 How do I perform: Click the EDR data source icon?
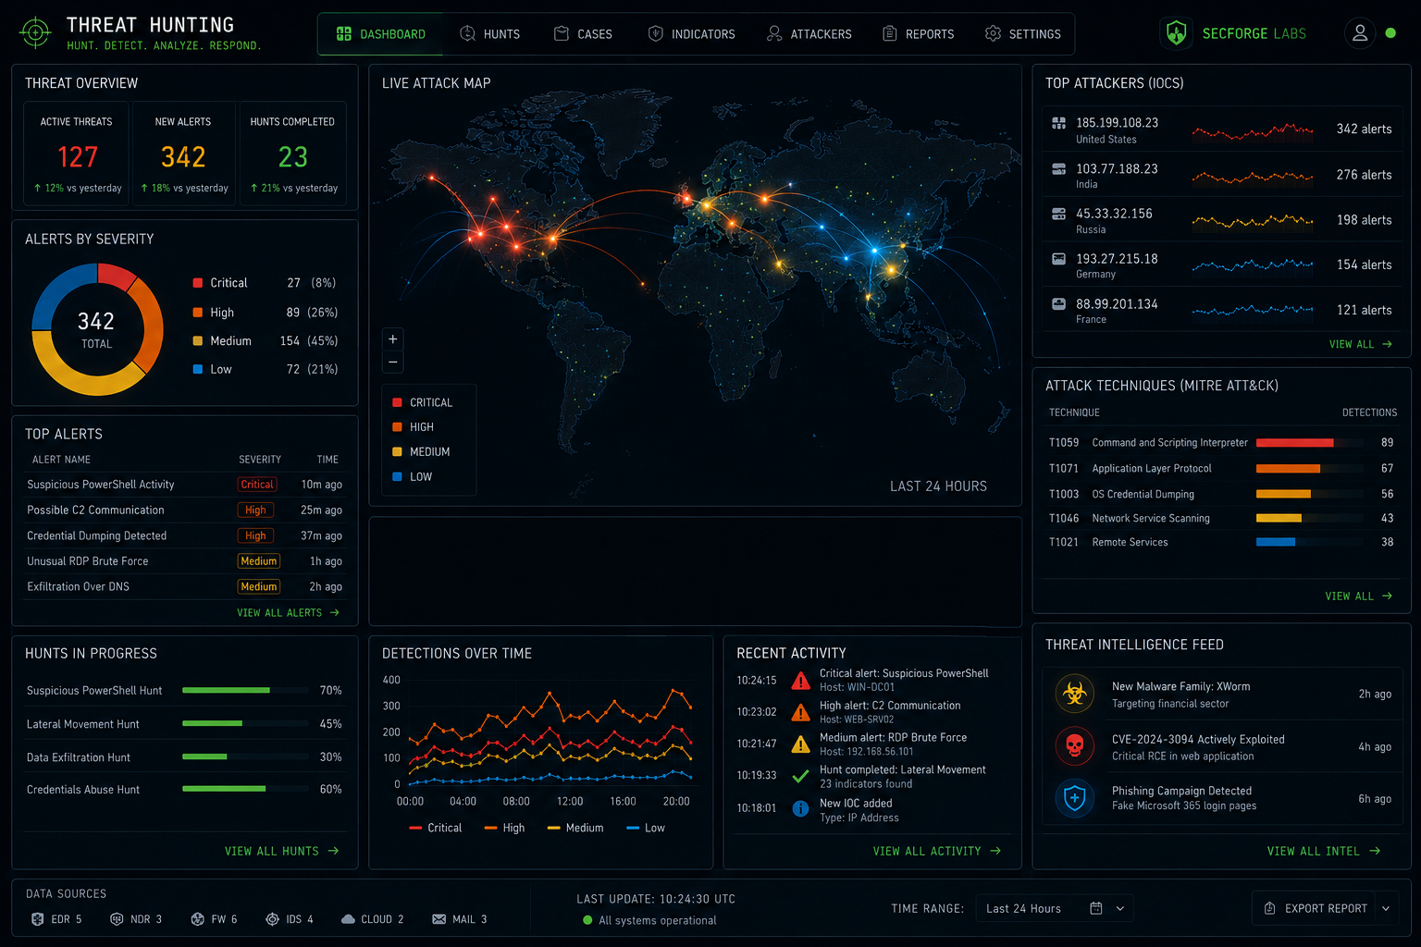(x=37, y=919)
